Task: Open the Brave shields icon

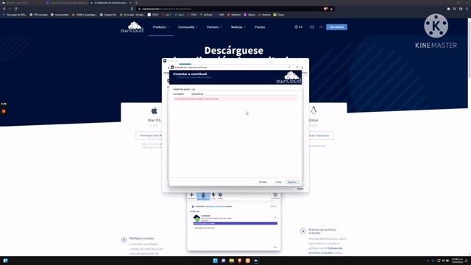Action: [325, 9]
